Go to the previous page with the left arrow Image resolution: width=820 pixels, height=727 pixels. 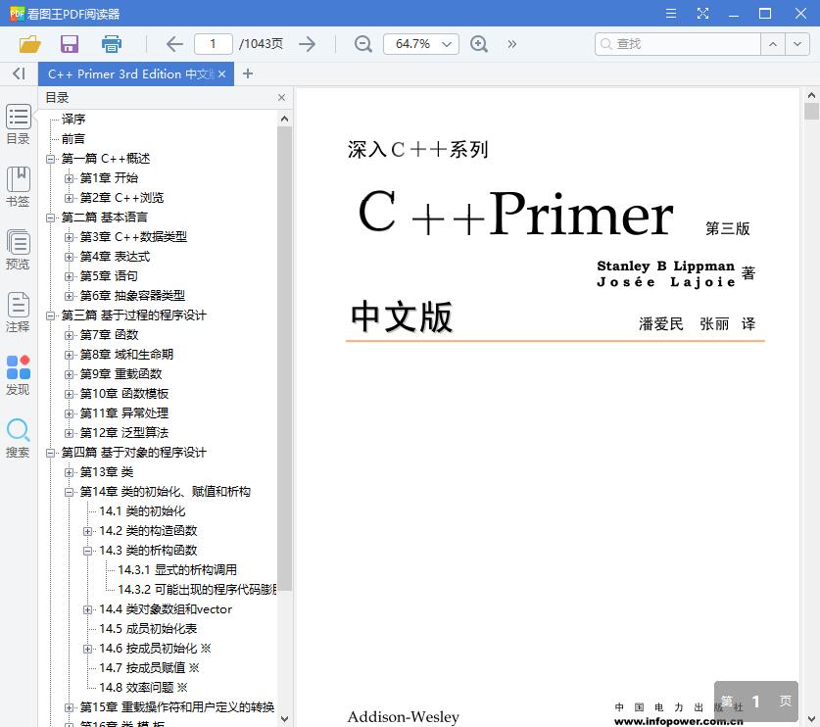tap(174, 44)
